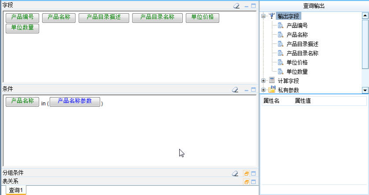The width and height of the screenshot is (369, 195).
Task: Click the 表关系 panel title
Action: (11, 181)
